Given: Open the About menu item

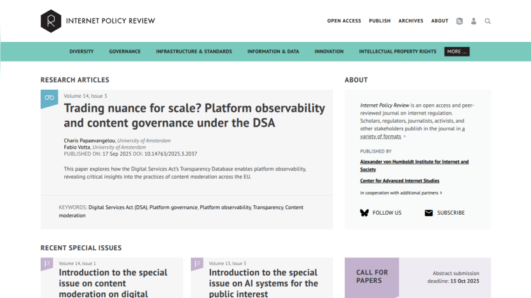Looking at the screenshot, I should (x=439, y=21).
